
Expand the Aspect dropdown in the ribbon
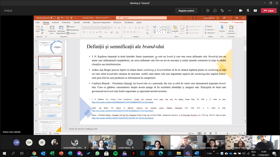[72, 27]
